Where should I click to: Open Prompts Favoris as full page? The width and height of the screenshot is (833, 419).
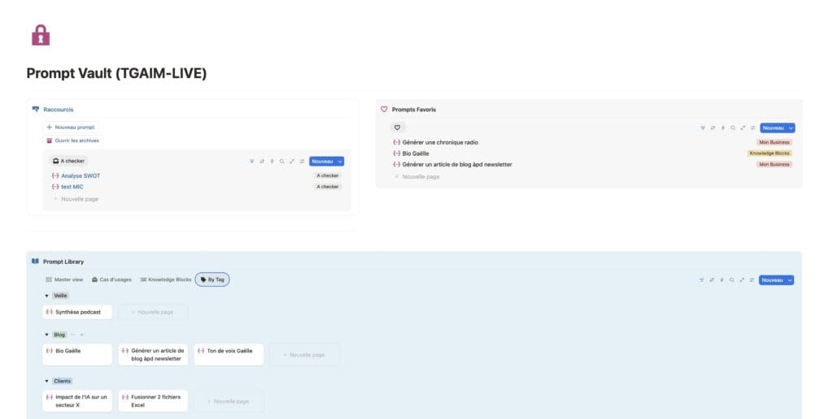[743, 127]
